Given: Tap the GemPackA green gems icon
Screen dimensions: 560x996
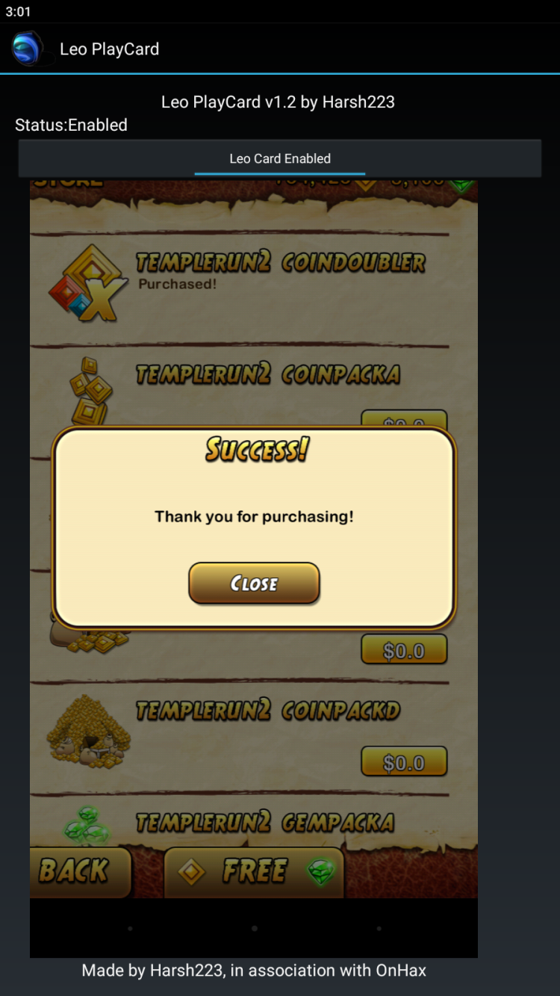Looking at the screenshot, I should point(87,825).
